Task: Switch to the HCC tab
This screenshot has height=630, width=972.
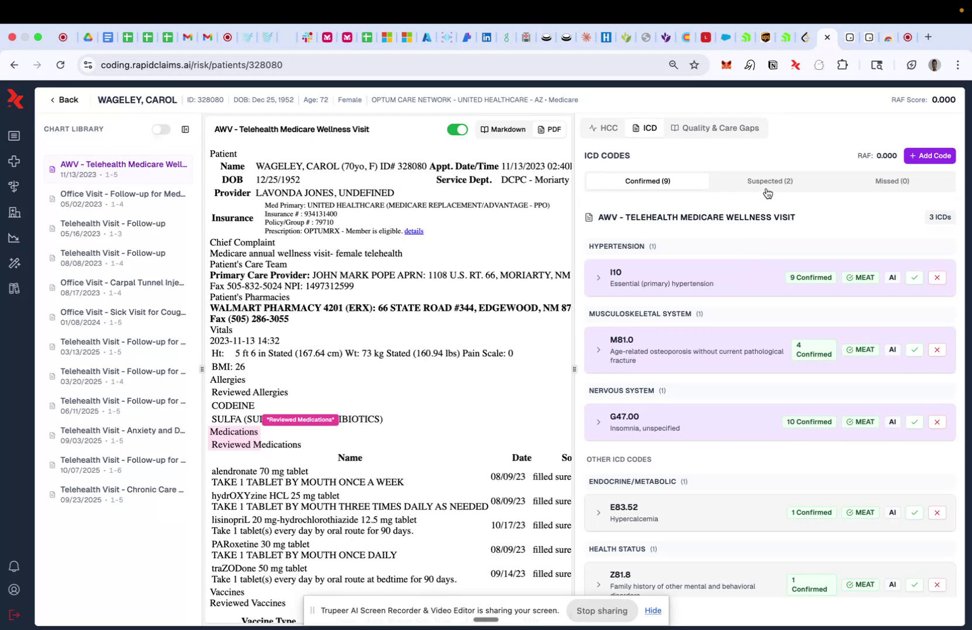Action: click(x=603, y=127)
